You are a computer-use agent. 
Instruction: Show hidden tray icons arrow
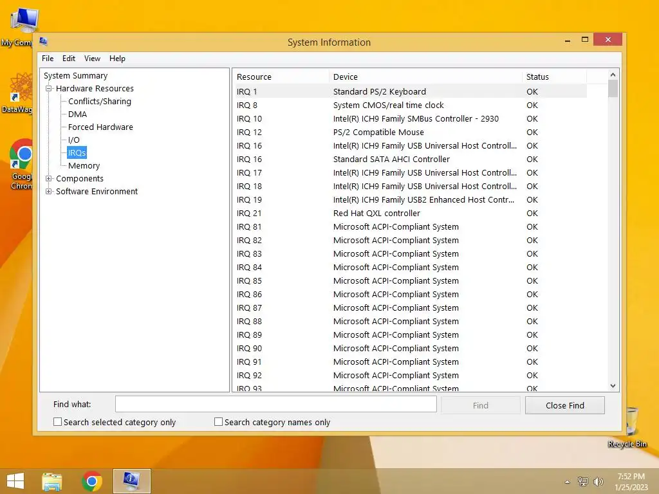(x=568, y=482)
